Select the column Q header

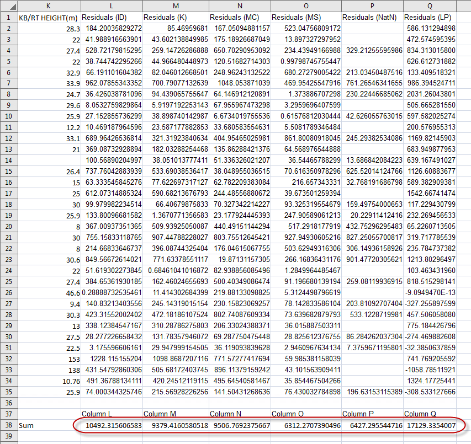click(x=430, y=6)
